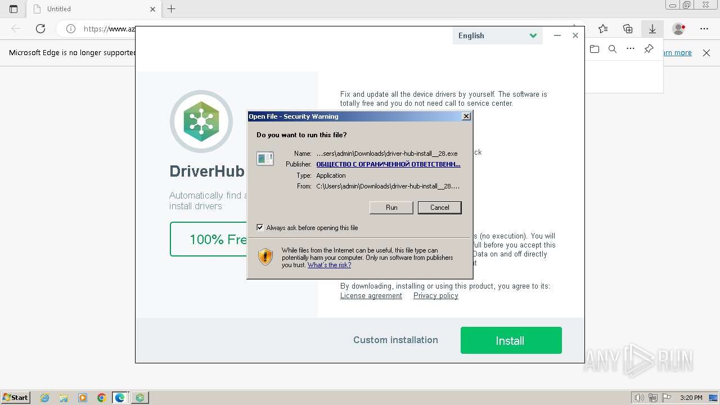The height and width of the screenshot is (405, 720).
Task: Search downloads with magnifier icon
Action: click(x=613, y=49)
